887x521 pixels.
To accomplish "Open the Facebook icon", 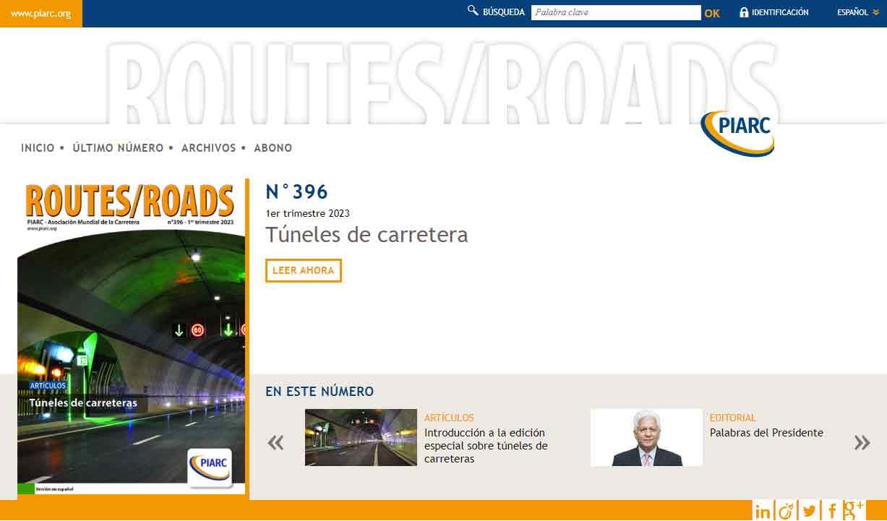I will point(832,511).
